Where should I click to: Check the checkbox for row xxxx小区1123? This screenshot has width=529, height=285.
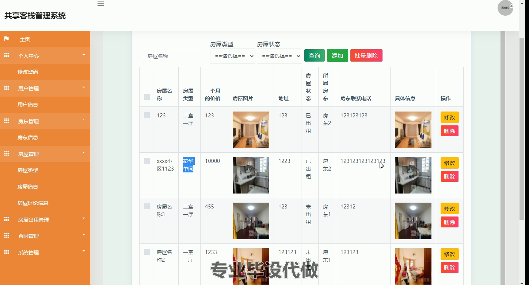pyautogui.click(x=147, y=161)
